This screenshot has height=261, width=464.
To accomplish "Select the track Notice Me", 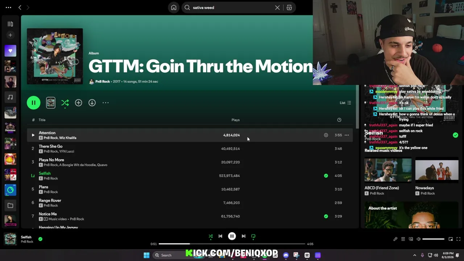I will coord(48,214).
